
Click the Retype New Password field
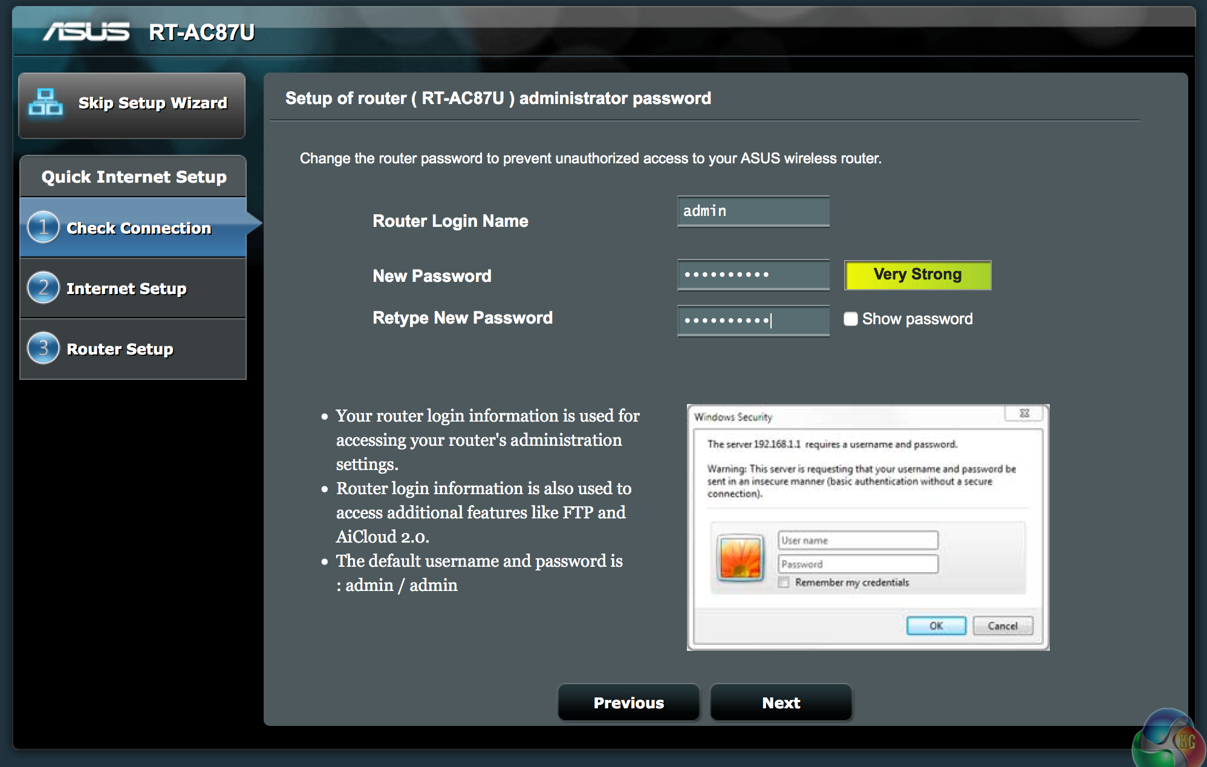click(753, 320)
